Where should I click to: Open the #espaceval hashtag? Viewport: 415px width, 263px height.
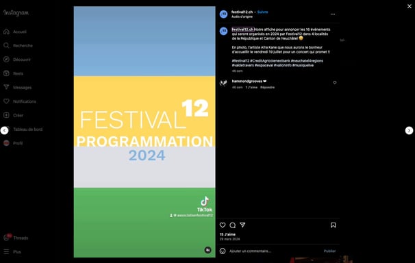(x=264, y=65)
